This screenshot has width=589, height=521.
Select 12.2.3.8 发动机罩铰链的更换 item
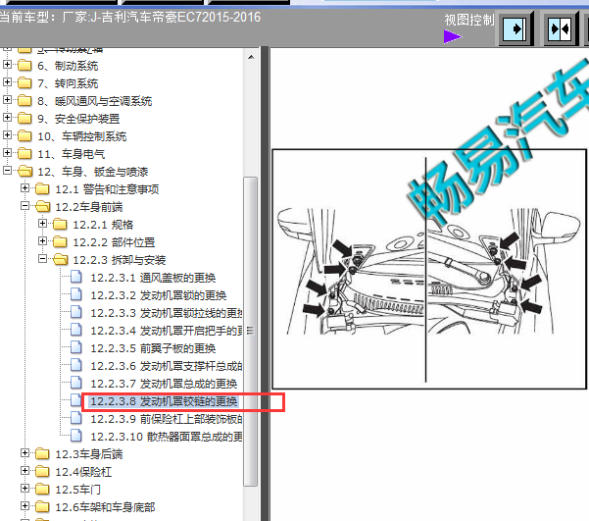(164, 401)
